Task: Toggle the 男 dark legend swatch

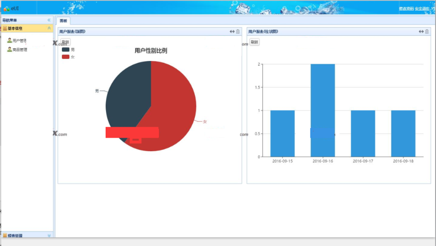Action: [65, 50]
